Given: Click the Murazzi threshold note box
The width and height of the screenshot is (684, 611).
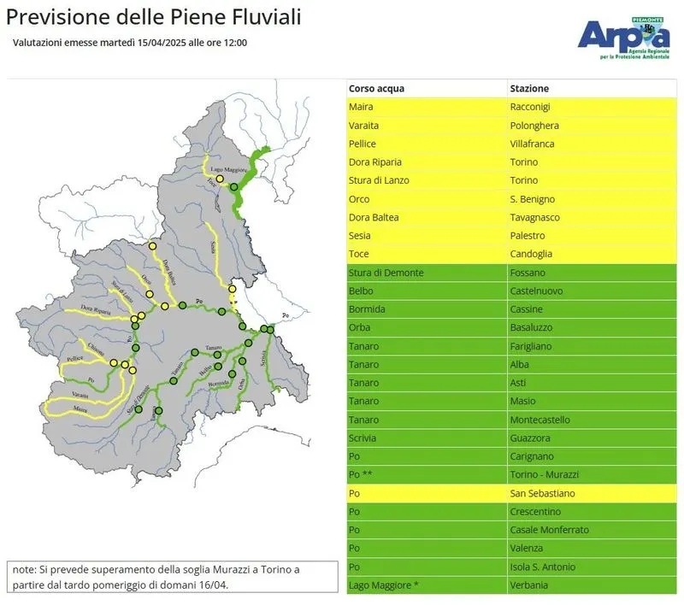Looking at the screenshot, I should 174,577.
